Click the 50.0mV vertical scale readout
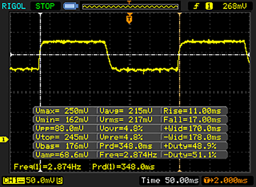Screen dimensions: 256x187 point(40,181)
